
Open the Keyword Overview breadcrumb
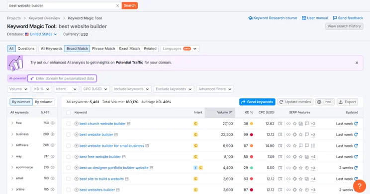(x=44, y=18)
